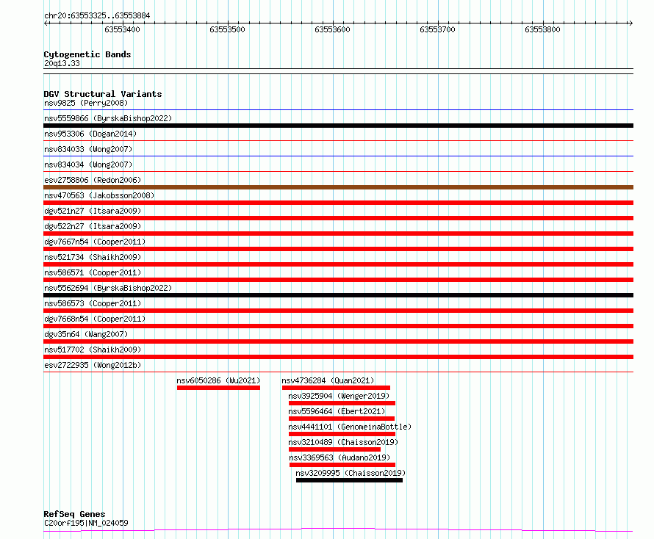The width and height of the screenshot is (654, 539).
Task: Select nsv4441101 (GenomeinaBottle) variant label
Action: [x=350, y=427]
